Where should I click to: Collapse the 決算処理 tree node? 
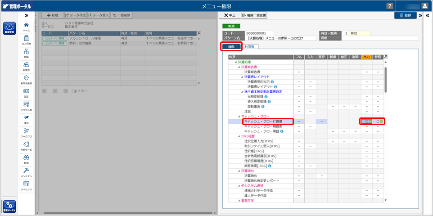[x=235, y=62]
